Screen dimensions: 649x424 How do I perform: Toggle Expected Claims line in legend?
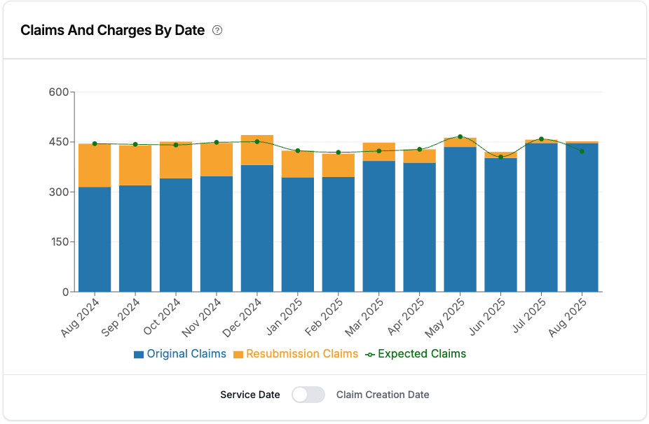(421, 354)
